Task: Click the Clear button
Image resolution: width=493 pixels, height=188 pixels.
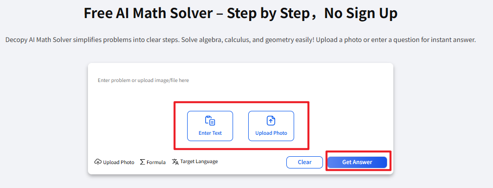Action: click(304, 162)
